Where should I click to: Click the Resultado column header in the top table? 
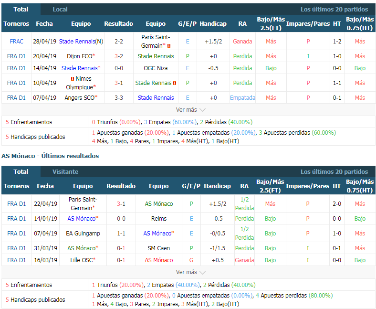click(x=119, y=23)
